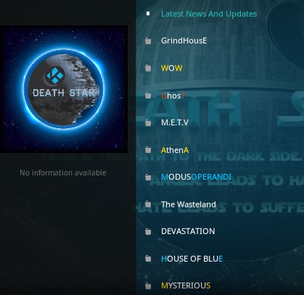
Task: Select the DEVASTATION item
Action: (188, 231)
